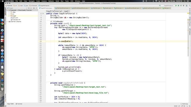Open the Project Structure toolbar icon

tap(187, 6)
